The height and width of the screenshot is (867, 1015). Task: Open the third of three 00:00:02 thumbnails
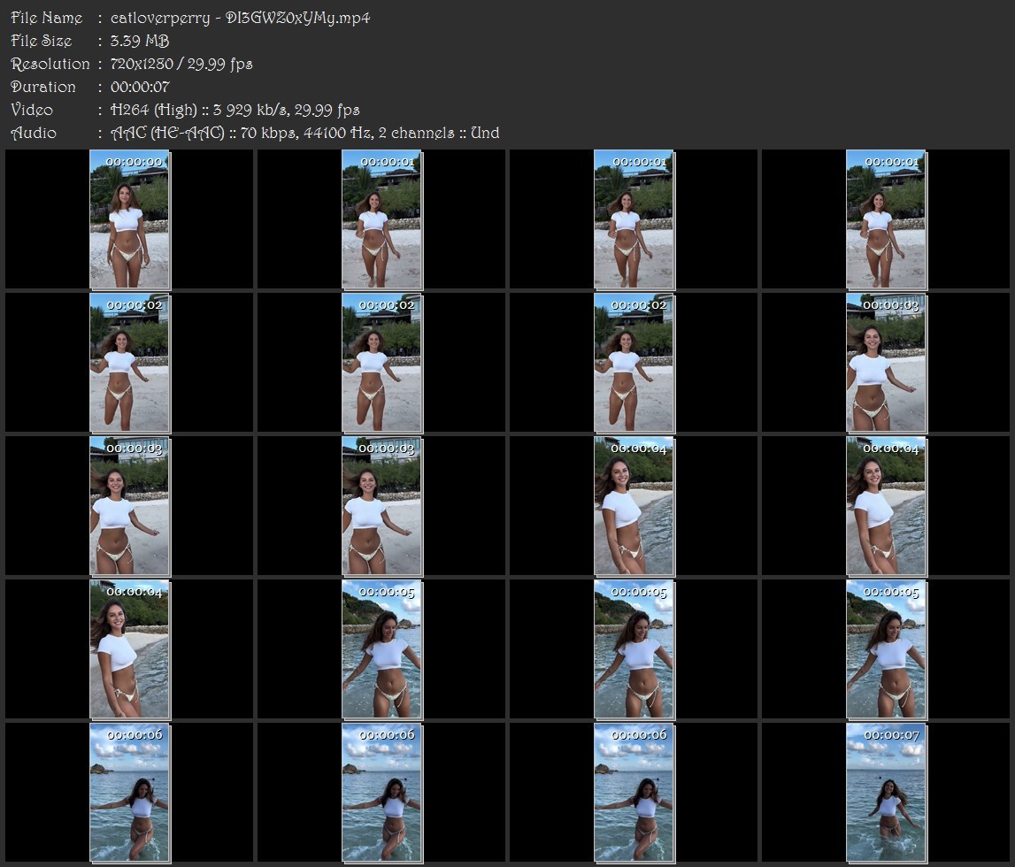[634, 363]
